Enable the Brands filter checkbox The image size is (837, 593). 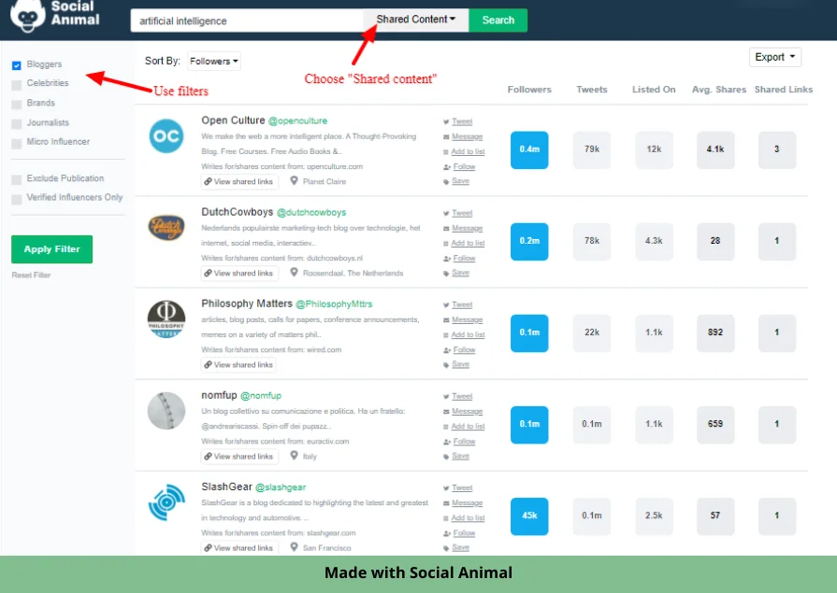pos(17,104)
